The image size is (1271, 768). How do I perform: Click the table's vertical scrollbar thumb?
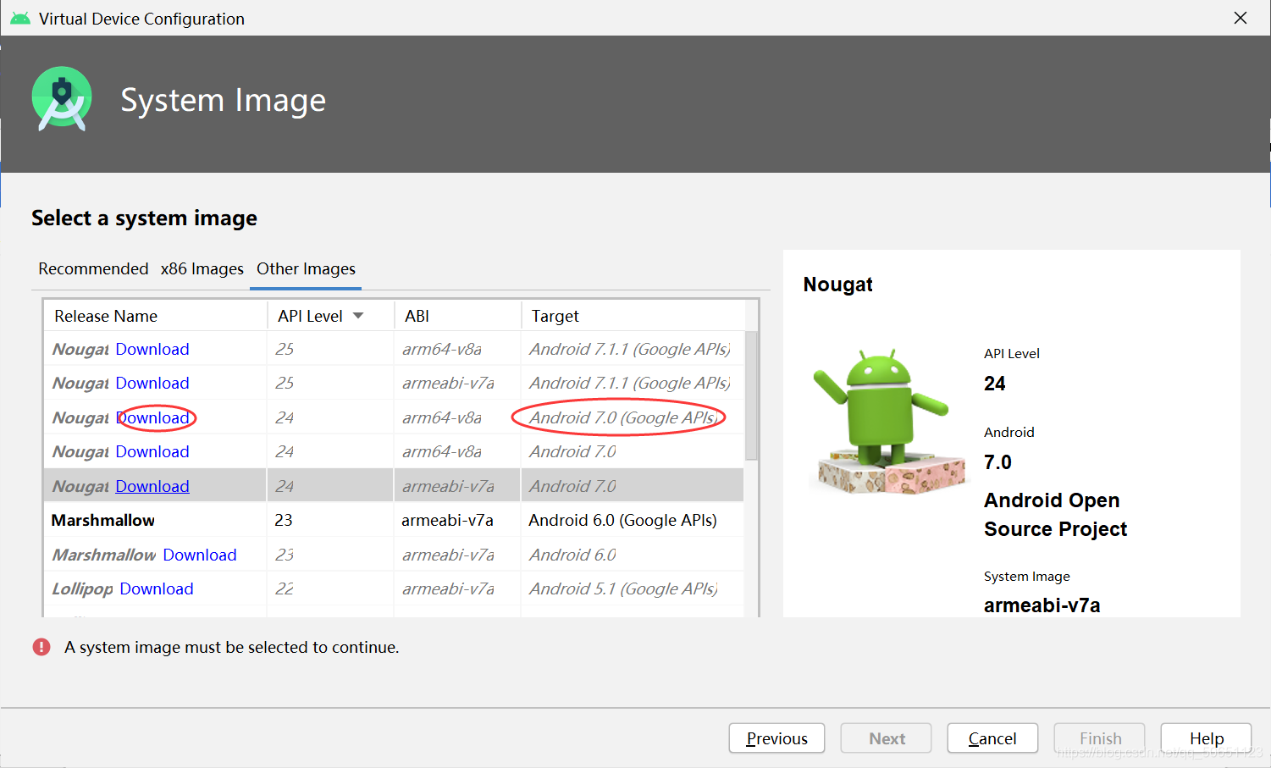coord(751,395)
